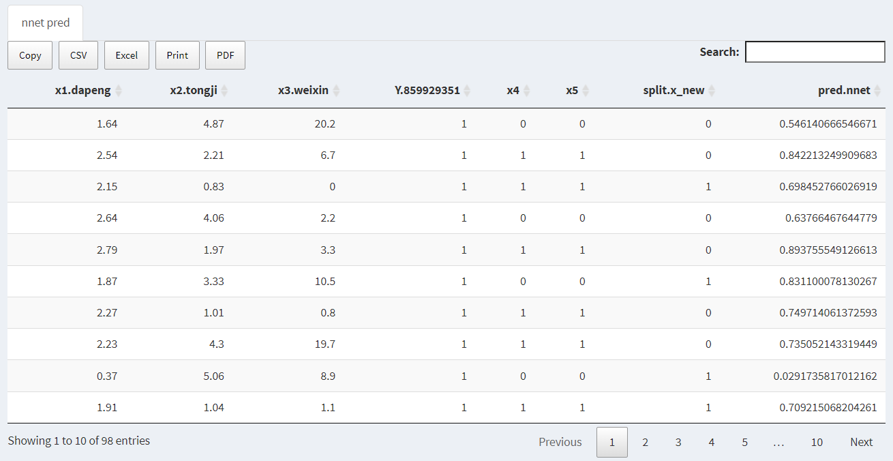Click x1.dapeng cell 2.64

click(x=107, y=218)
